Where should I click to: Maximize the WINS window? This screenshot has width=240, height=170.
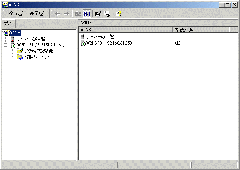click(228, 5)
